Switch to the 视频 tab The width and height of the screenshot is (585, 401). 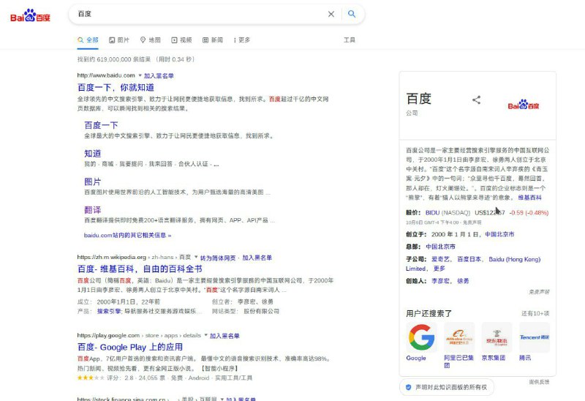point(181,40)
